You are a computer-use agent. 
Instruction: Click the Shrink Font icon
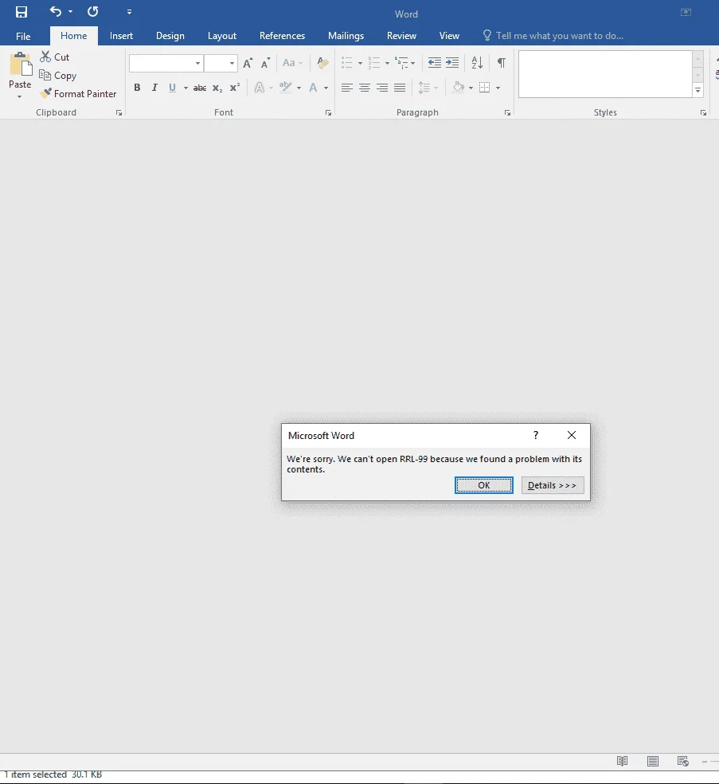pos(265,63)
